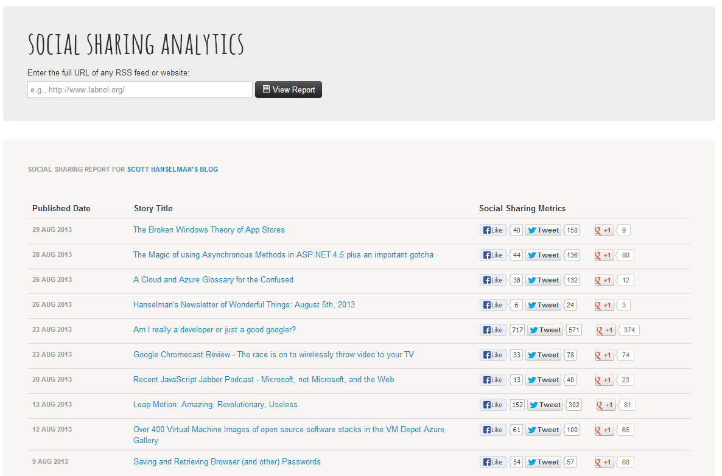Click +1 for the Virtual Machine Images story
This screenshot has height=476, width=722.
[604, 430]
